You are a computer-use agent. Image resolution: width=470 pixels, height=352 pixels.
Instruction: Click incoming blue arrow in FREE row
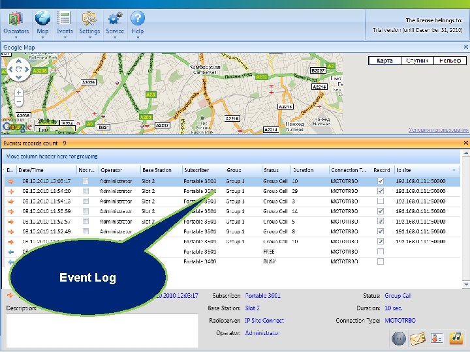pos(11,252)
